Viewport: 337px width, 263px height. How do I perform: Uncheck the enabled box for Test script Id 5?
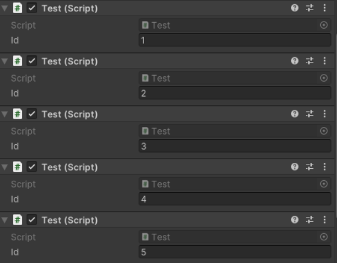tap(32, 220)
